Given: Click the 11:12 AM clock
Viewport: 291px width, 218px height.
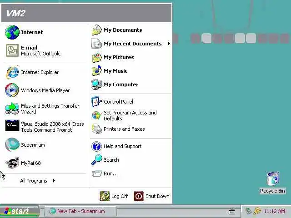Looking at the screenshot, I should 274,211.
